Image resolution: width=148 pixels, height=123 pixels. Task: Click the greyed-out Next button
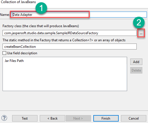[78, 118]
